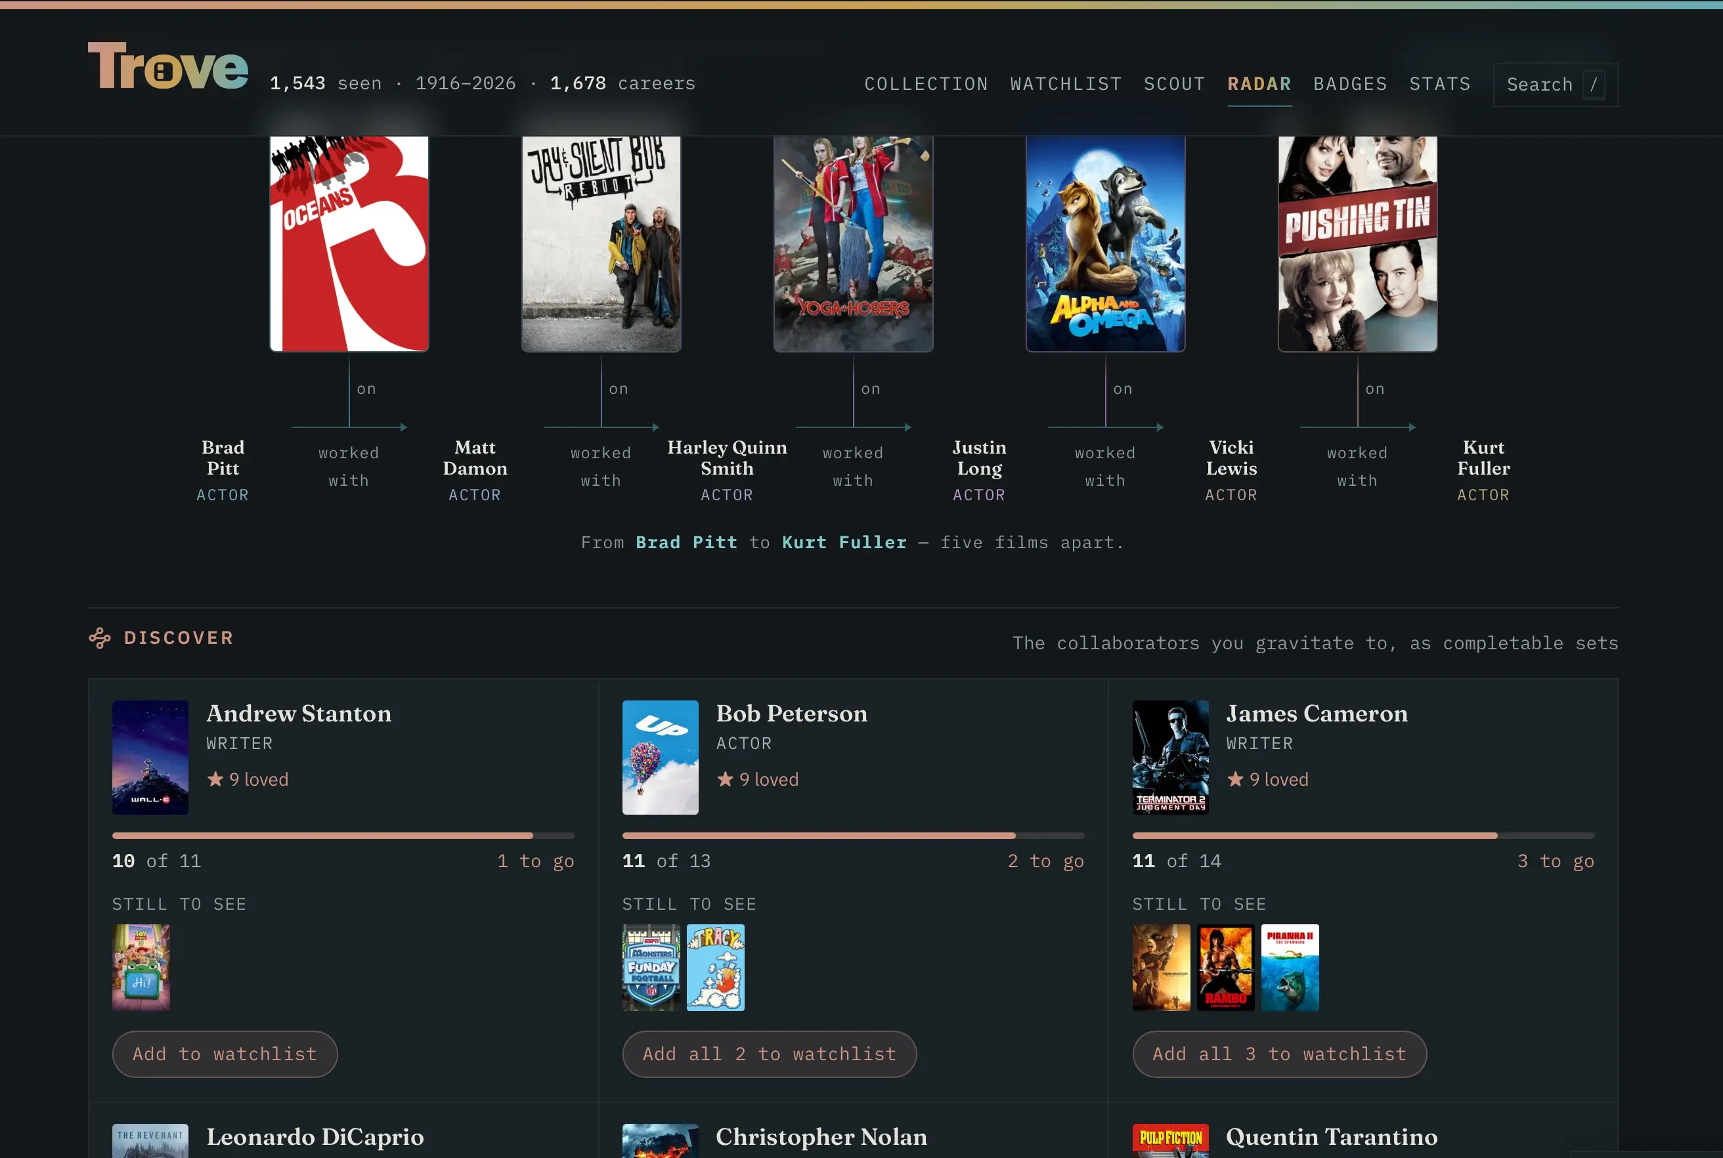
Task: Open the Rambo still-to-see thumbnail
Action: coord(1226,967)
